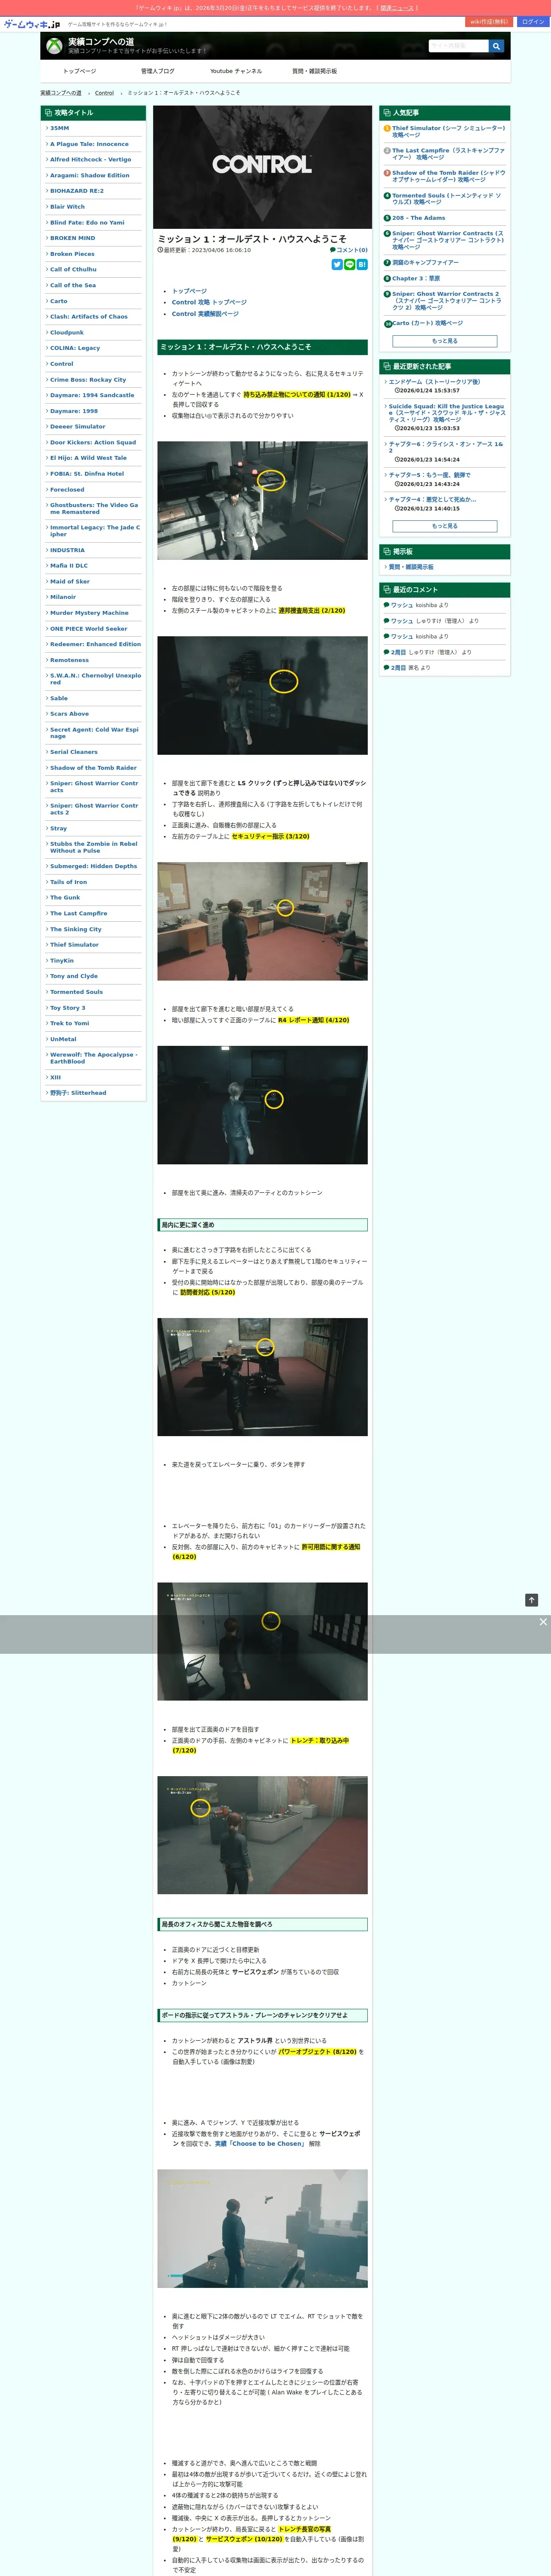Click the 関連ニュース link in top banner

396,8
